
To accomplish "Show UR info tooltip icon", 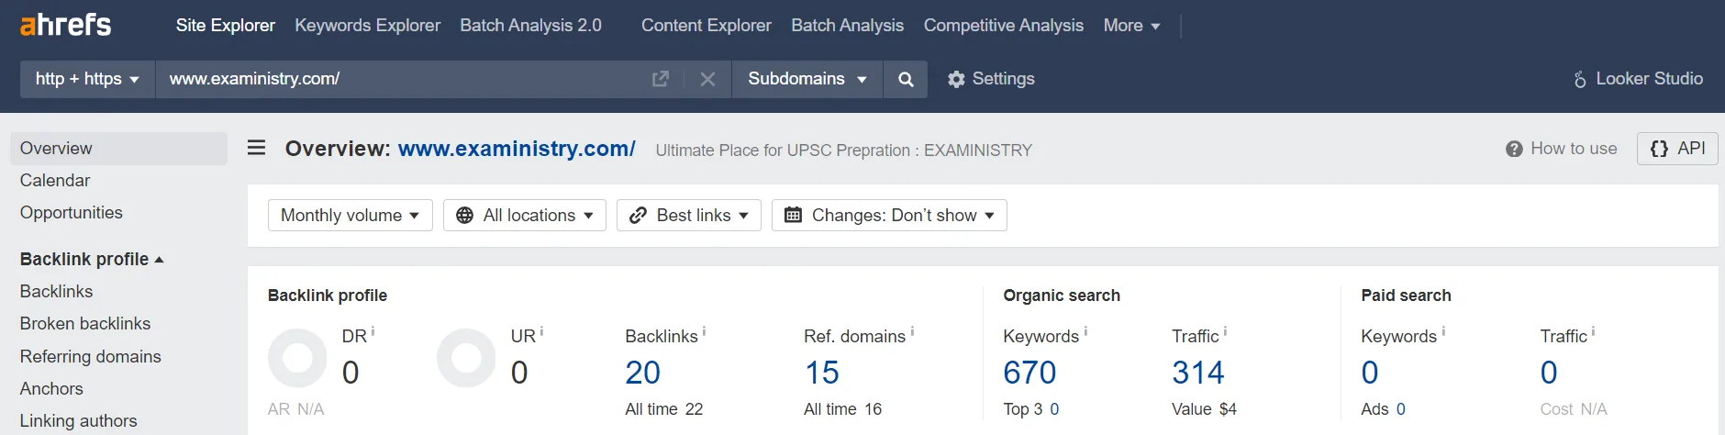I will click(541, 331).
